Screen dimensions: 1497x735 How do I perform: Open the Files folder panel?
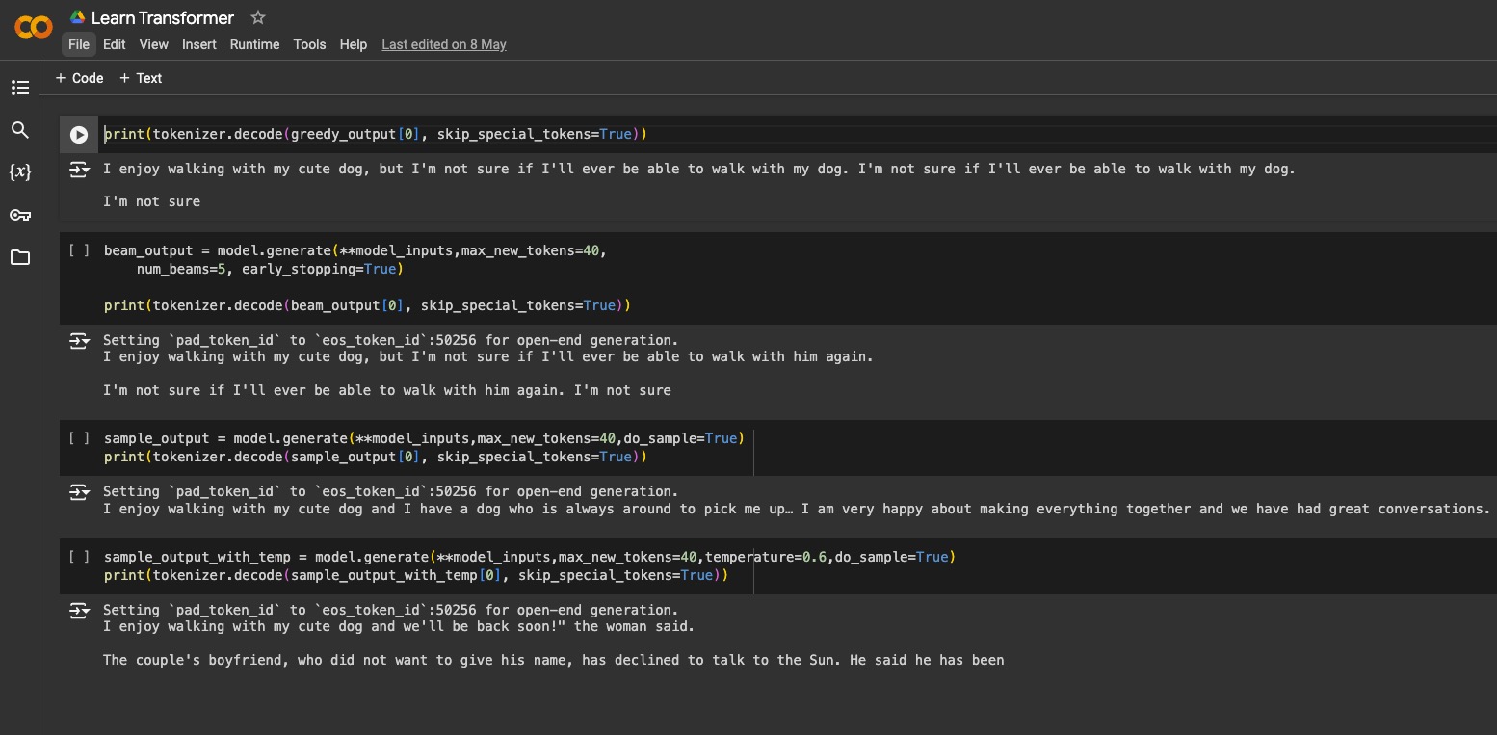(20, 257)
